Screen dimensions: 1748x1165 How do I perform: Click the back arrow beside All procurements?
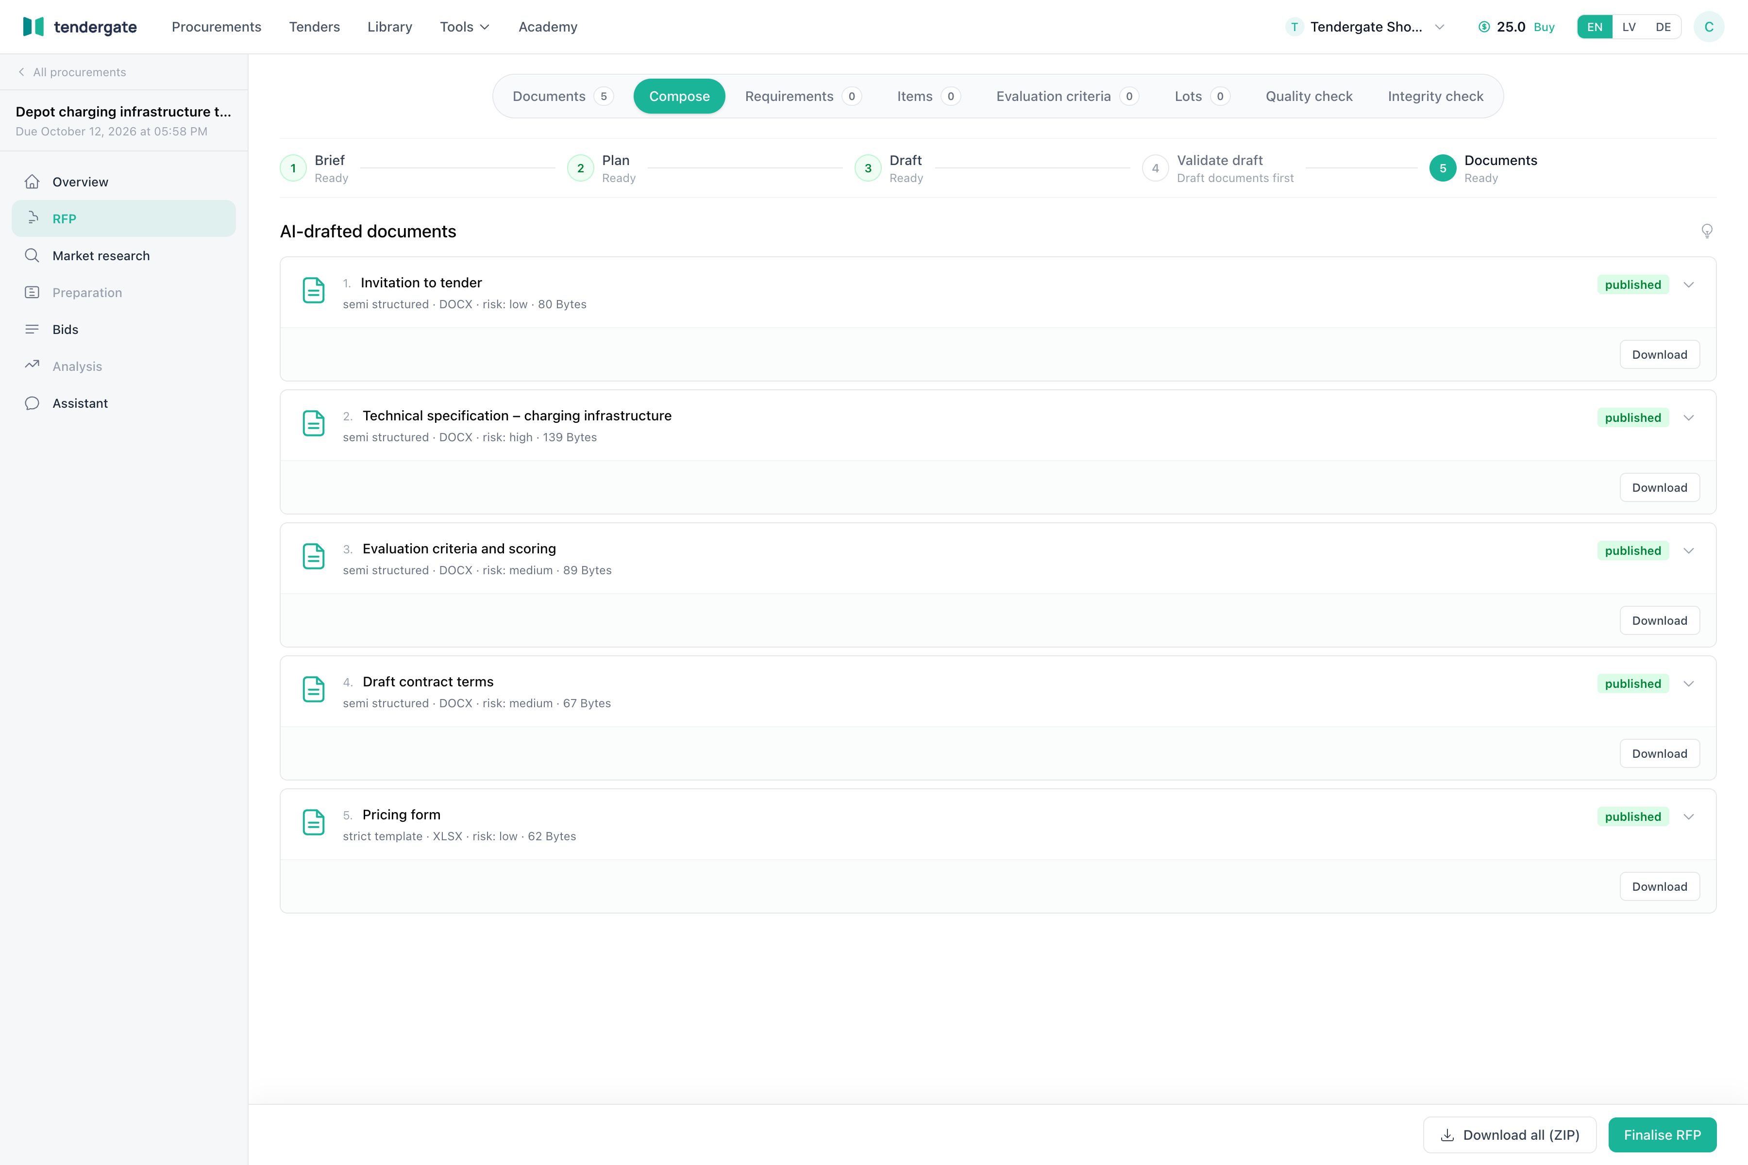click(21, 72)
